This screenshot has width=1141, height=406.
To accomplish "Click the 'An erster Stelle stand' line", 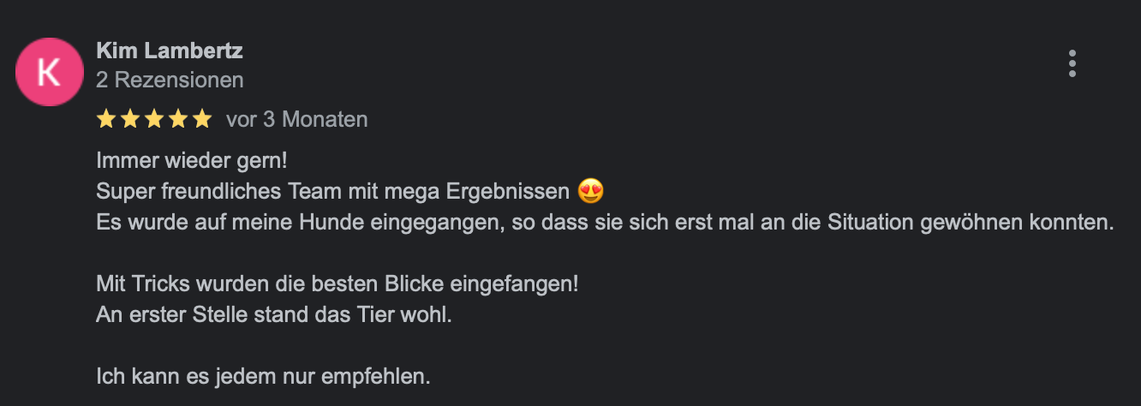I will [273, 314].
